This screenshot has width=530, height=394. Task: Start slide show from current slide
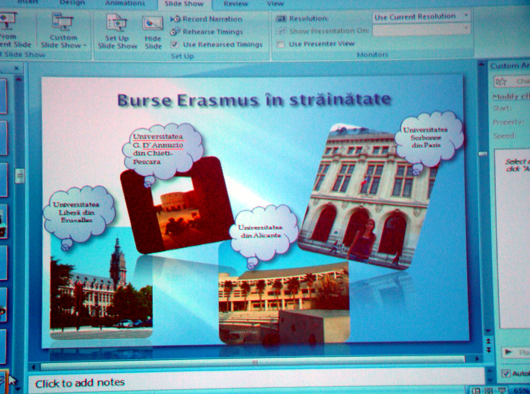pos(14,30)
